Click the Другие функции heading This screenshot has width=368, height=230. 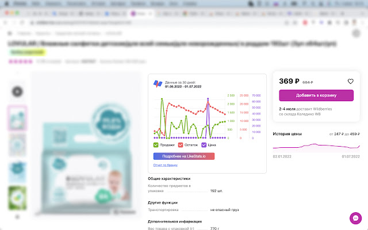[163, 202]
